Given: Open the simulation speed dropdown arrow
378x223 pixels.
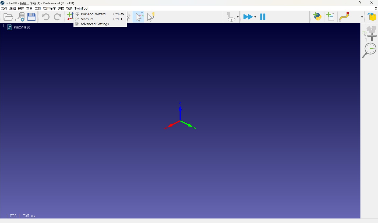Looking at the screenshot, I should click(x=256, y=17).
